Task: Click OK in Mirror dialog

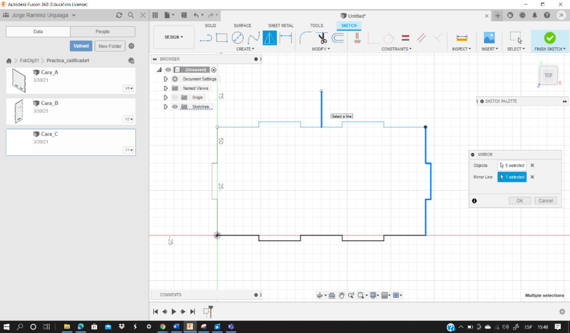Action: pyautogui.click(x=520, y=201)
